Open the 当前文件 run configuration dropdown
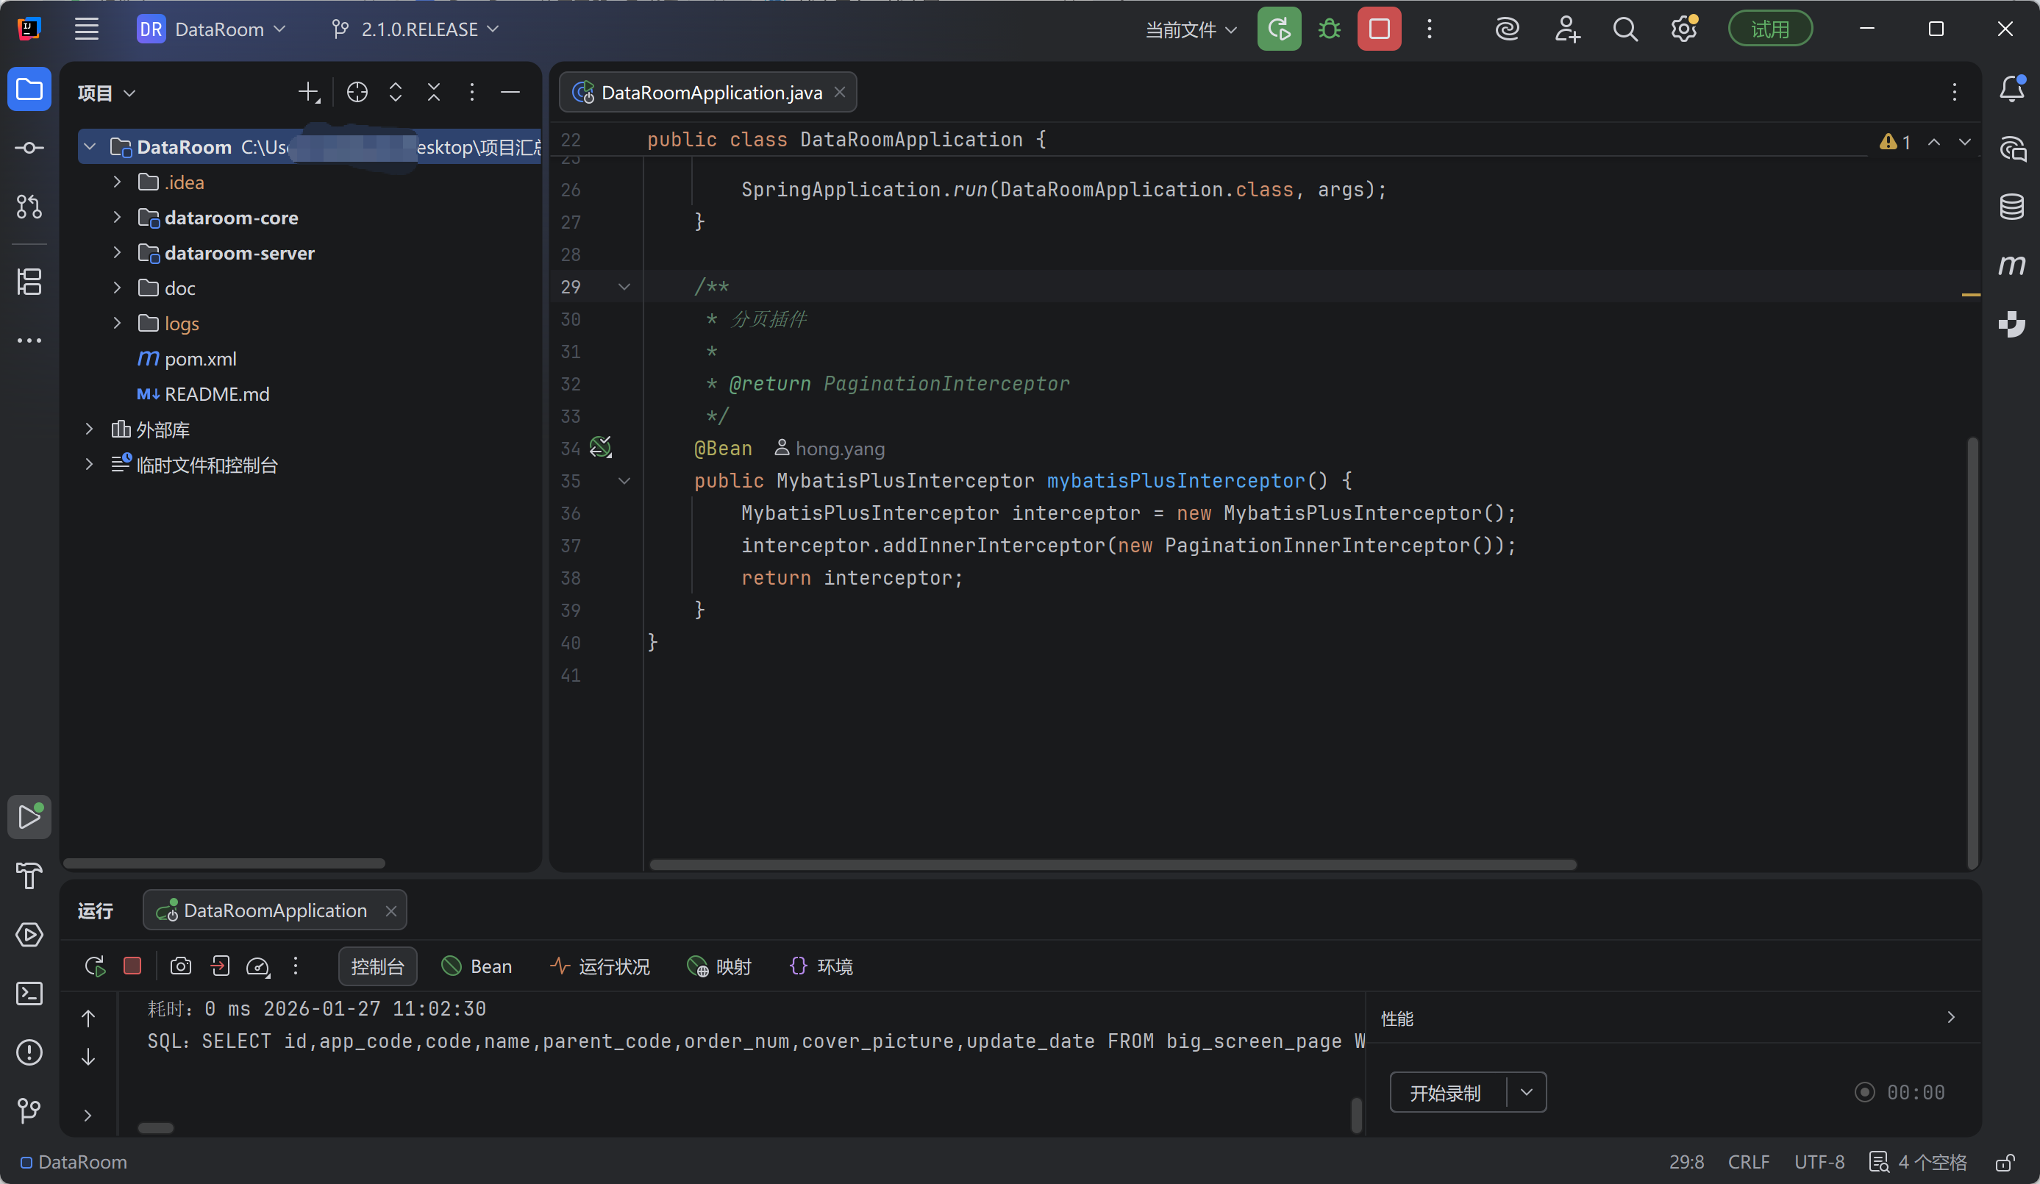The height and width of the screenshot is (1184, 2040). pyautogui.click(x=1190, y=30)
